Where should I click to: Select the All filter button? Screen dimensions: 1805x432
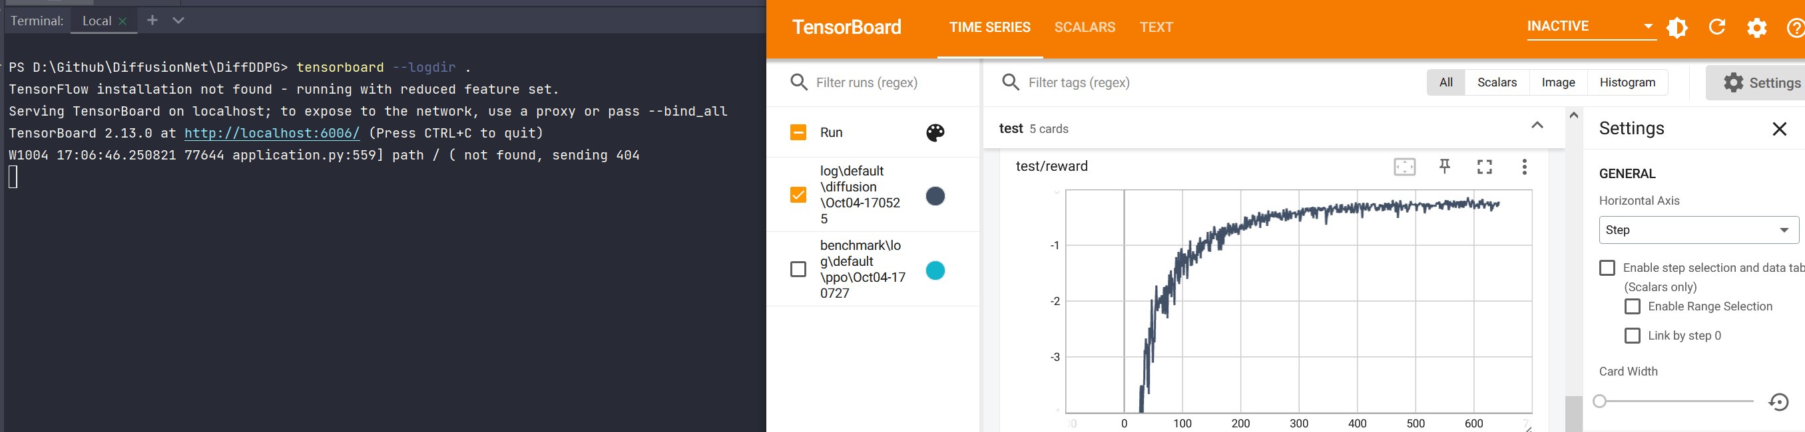pyautogui.click(x=1445, y=82)
